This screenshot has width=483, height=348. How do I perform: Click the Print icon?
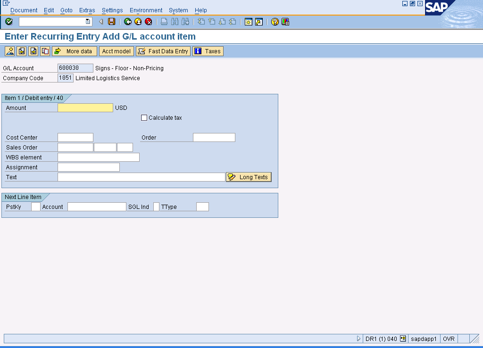tap(164, 22)
